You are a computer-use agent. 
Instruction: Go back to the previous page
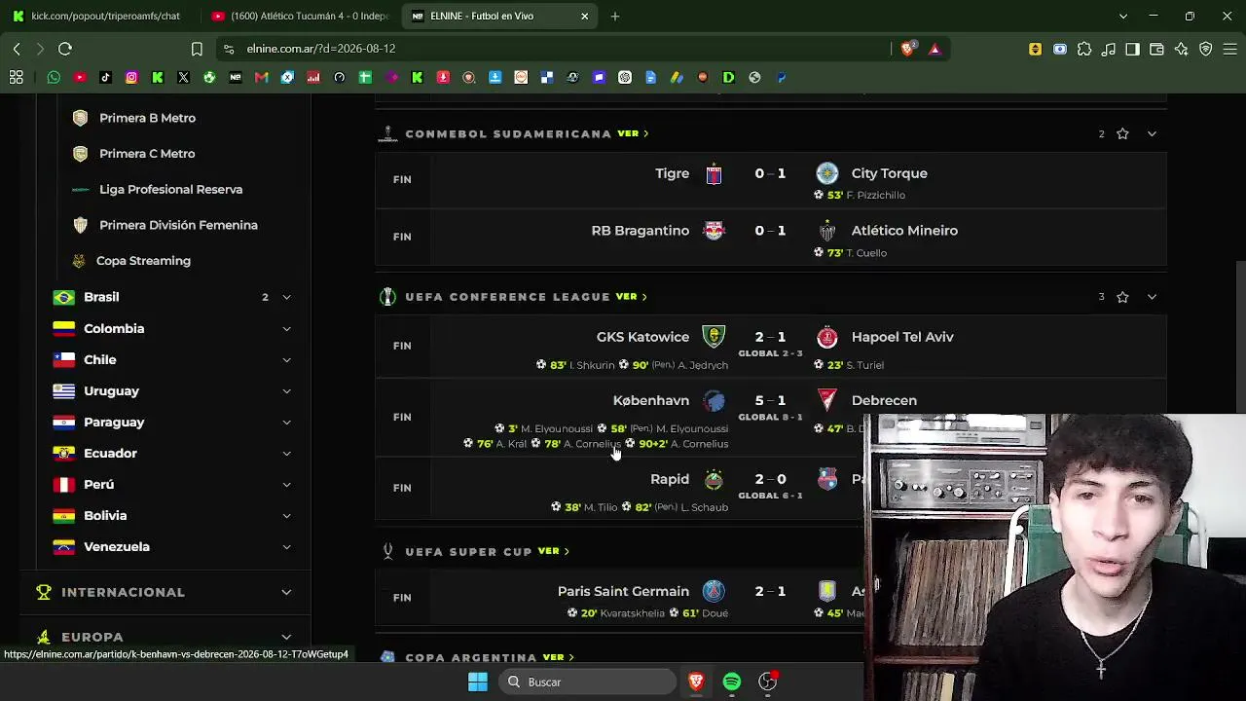click(x=17, y=49)
